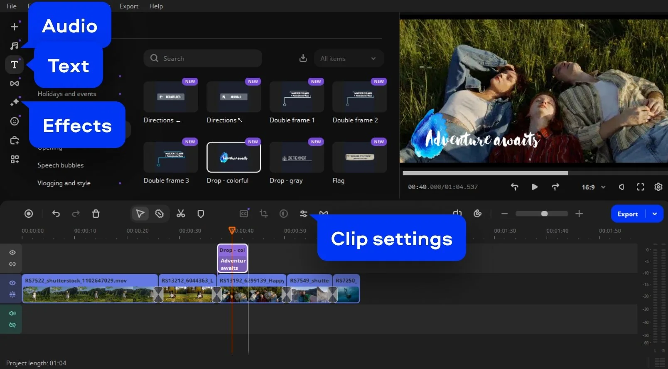Click the timeline zoom slider handle
This screenshot has width=668, height=369.
544,214
